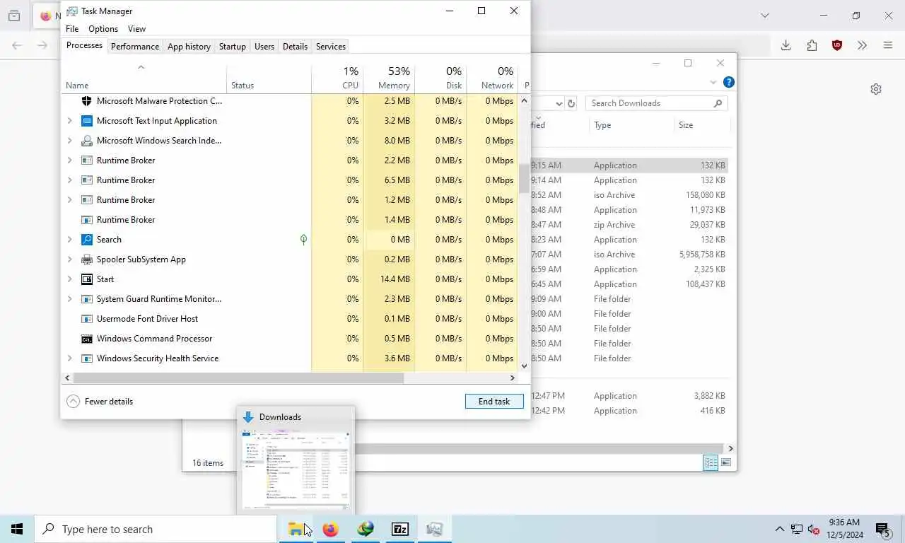Expand the Search process group

coord(69,240)
